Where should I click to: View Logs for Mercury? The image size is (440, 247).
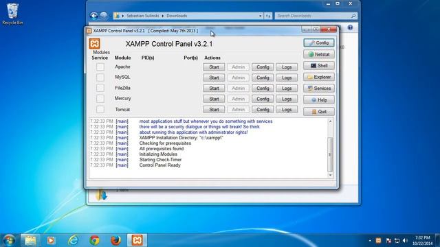(287, 99)
